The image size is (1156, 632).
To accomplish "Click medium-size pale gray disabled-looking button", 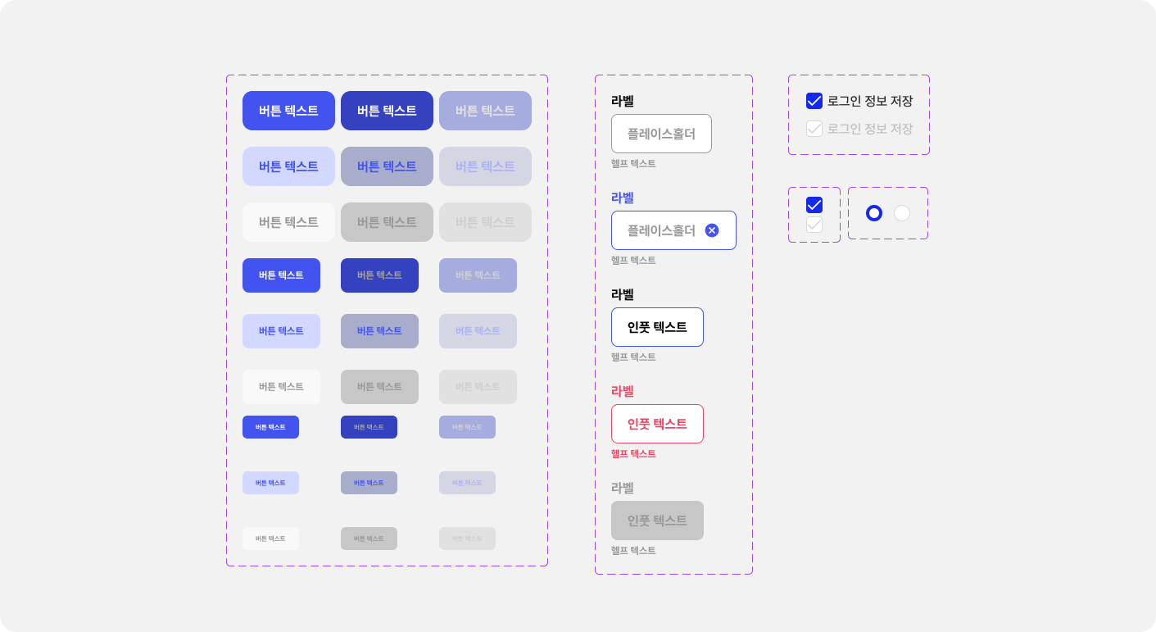I will [x=478, y=387].
